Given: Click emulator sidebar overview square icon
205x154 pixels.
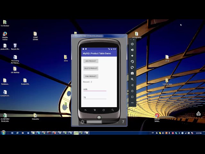Looking at the screenshot, I should tap(132, 97).
